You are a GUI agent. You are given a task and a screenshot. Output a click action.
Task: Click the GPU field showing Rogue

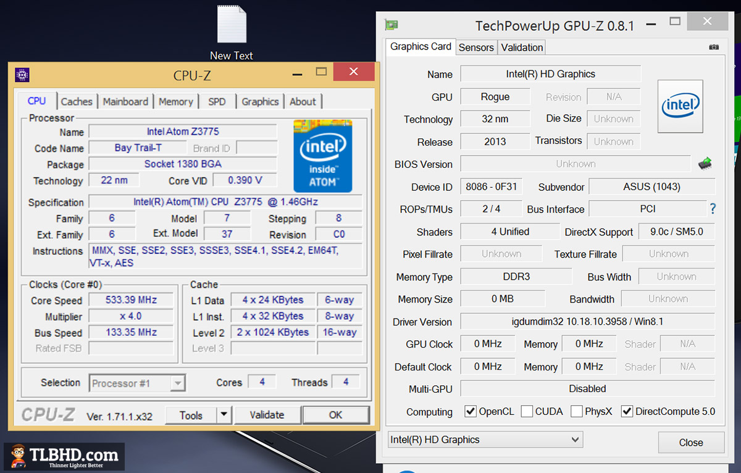coord(495,97)
